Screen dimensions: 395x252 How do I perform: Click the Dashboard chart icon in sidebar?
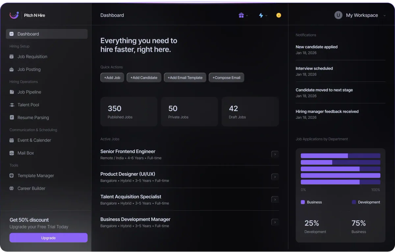click(12, 34)
